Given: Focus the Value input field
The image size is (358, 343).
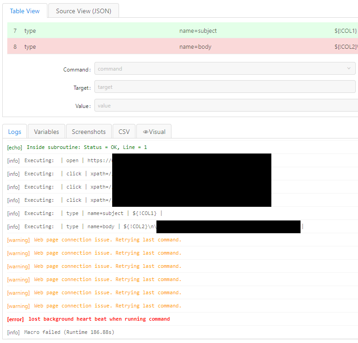Looking at the screenshot, I should click(226, 105).
